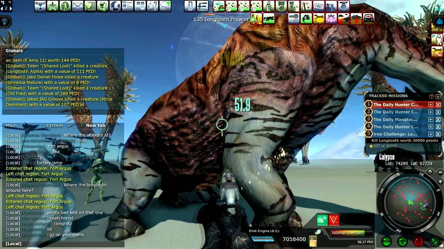This screenshot has width=444, height=249.
Task: Click the car with passengers vehicle icon
Action: (x=368, y=18)
